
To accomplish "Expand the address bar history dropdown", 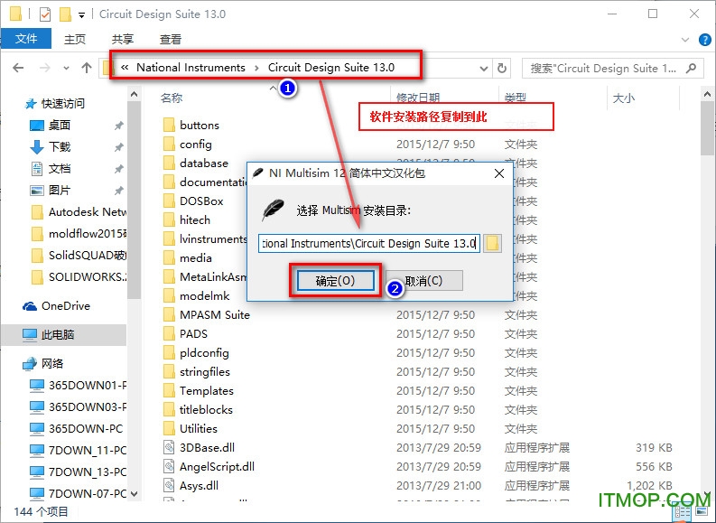I will pyautogui.click(x=484, y=69).
